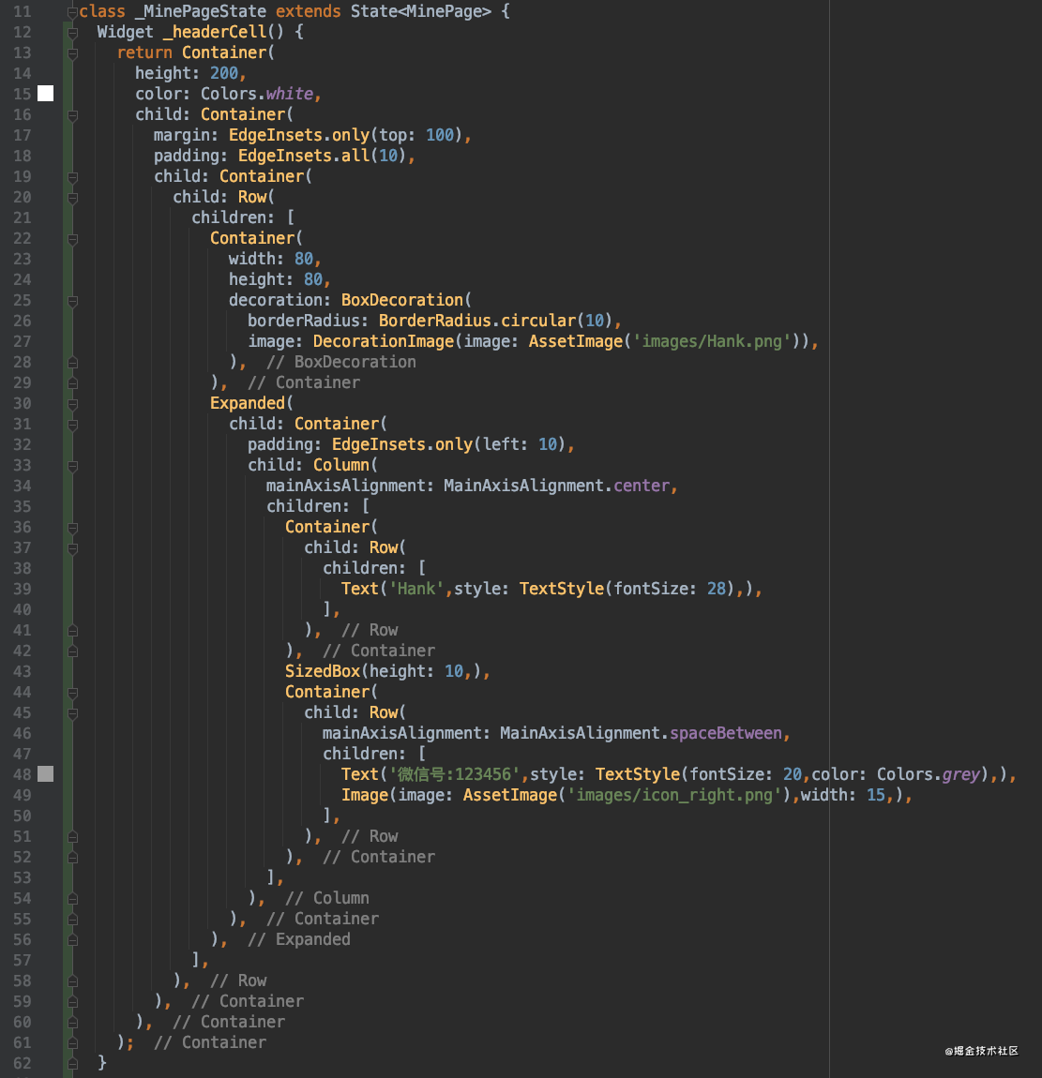
Task: Click 'Colors.white' on line 15
Action: coord(257,94)
